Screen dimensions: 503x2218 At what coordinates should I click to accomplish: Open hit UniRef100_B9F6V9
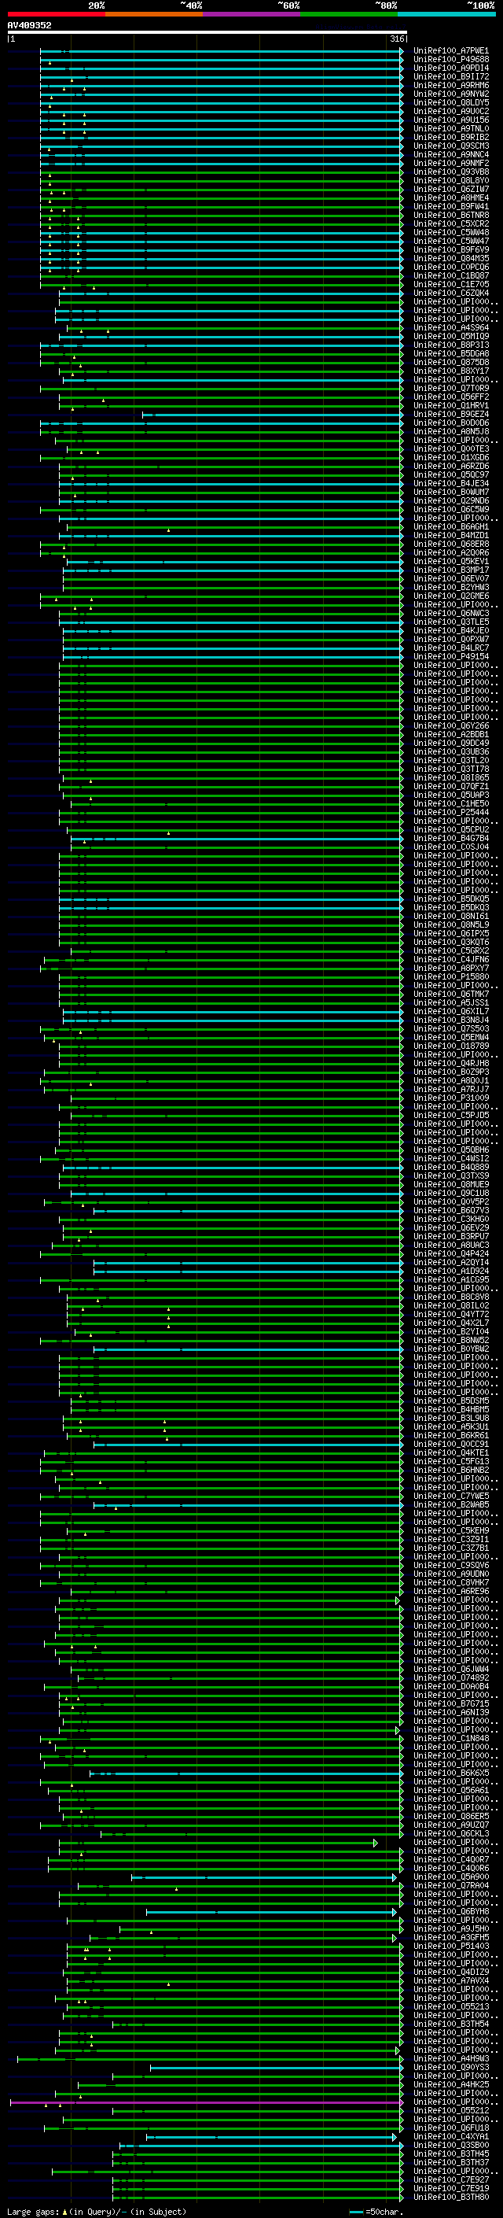tap(450, 249)
